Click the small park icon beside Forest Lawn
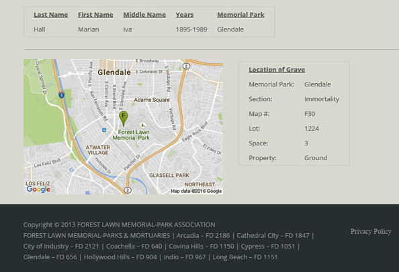The image size is (399, 272). [x=143, y=125]
